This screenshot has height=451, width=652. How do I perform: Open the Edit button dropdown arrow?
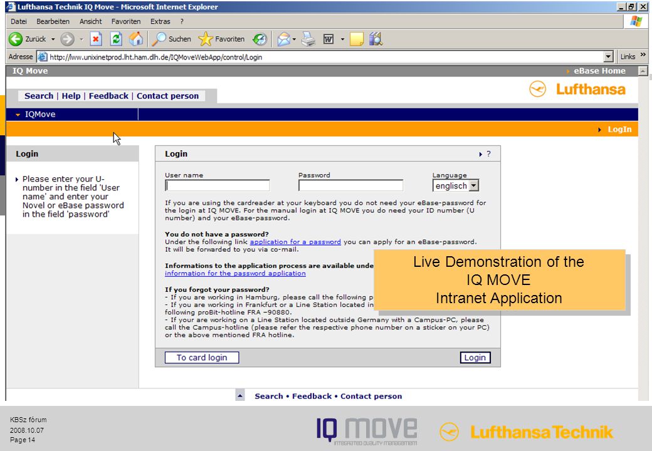click(x=343, y=39)
